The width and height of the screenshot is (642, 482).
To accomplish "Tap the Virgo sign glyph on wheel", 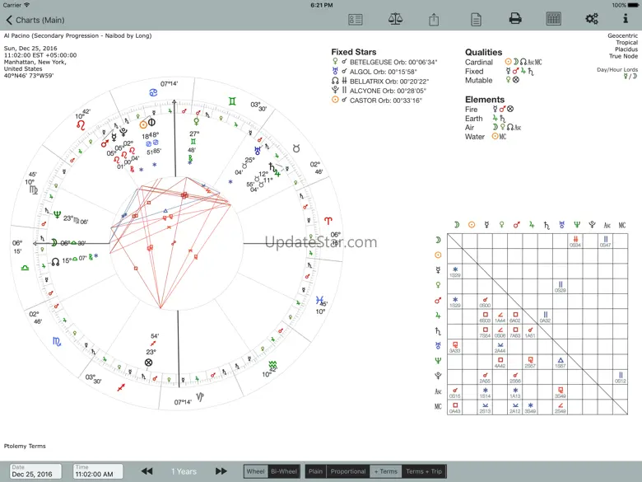I will (34, 190).
